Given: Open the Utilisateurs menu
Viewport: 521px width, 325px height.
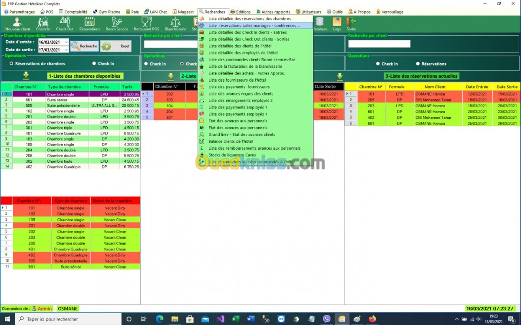Looking at the screenshot, I should [x=309, y=12].
